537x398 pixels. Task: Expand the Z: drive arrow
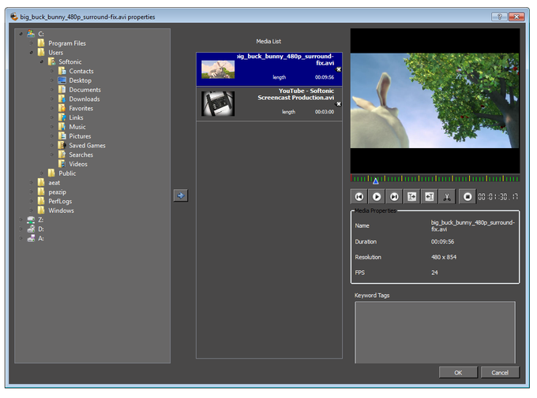21,220
